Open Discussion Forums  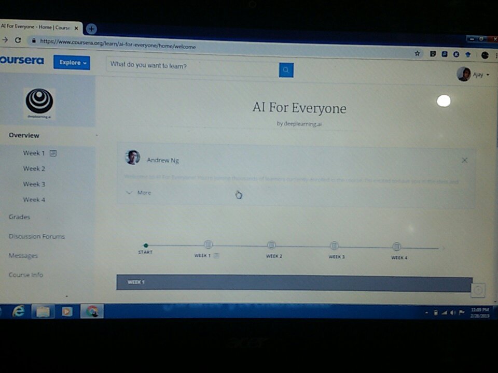(x=37, y=236)
